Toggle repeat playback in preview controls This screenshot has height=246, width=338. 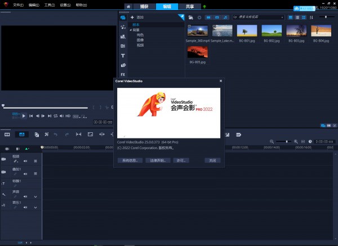click(56, 116)
